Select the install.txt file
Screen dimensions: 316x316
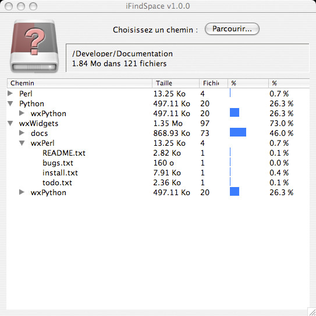60,173
